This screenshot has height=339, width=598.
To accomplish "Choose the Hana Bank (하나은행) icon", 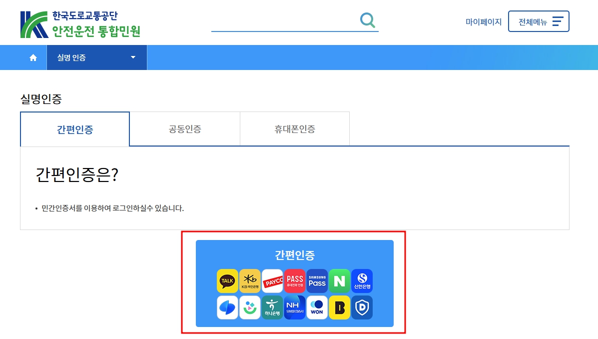I will click(272, 307).
